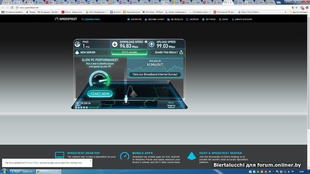Image resolution: width=310 pixels, height=174 pixels.
Task: Open the Одноклассники bookmark
Action: (131, 12)
